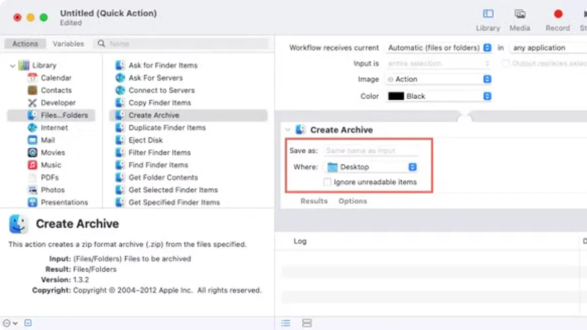This screenshot has height=330, width=587.
Task: Open the action menu at bottom left
Action: (10, 323)
